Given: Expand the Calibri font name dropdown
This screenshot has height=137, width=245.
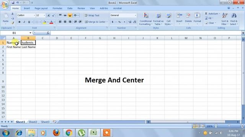Looking at the screenshot, I should pos(34,15).
